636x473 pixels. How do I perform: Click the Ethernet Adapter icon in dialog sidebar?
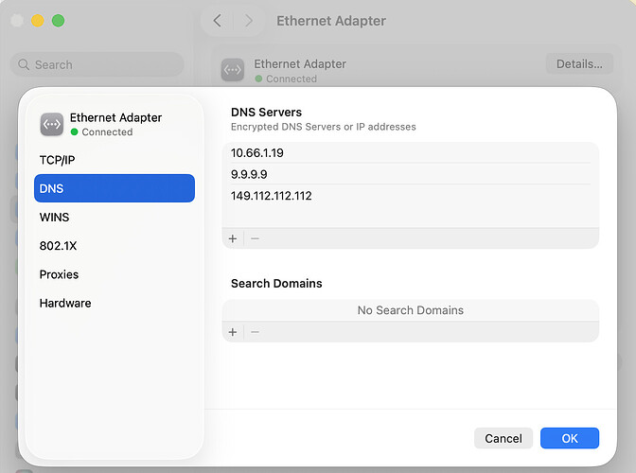click(52, 124)
